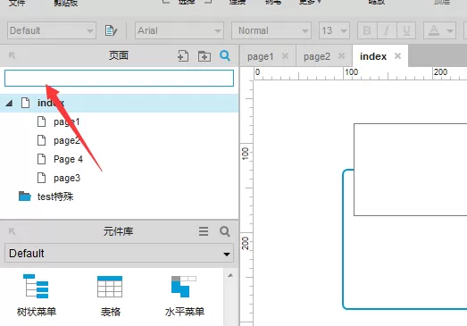Select the 水平菜单 widget
467x326 pixels.
tap(184, 295)
